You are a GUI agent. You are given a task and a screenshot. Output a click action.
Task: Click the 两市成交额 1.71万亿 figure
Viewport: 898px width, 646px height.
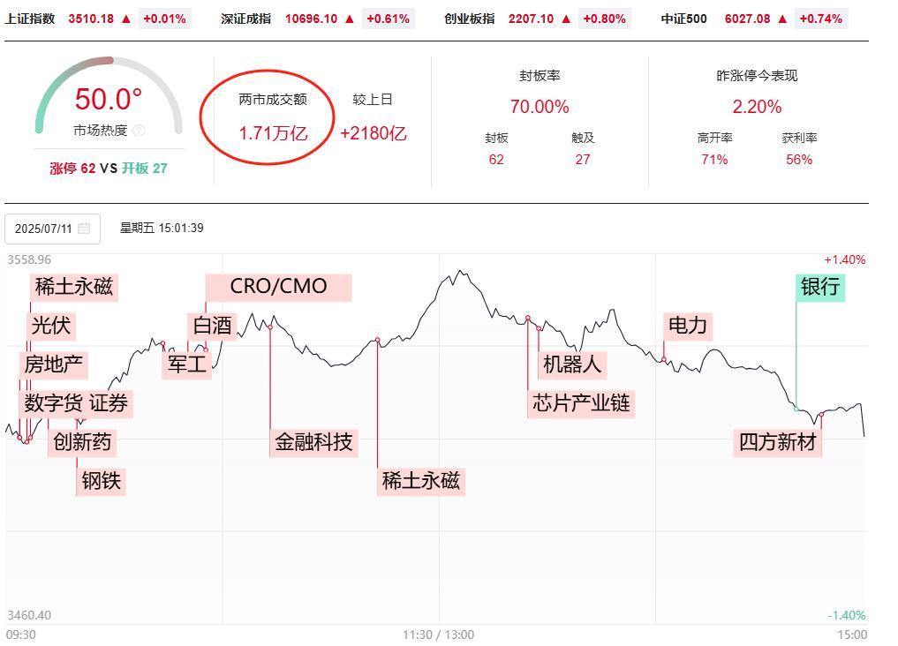point(273,133)
